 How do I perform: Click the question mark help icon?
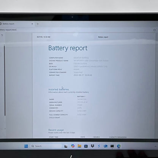[2, 35]
